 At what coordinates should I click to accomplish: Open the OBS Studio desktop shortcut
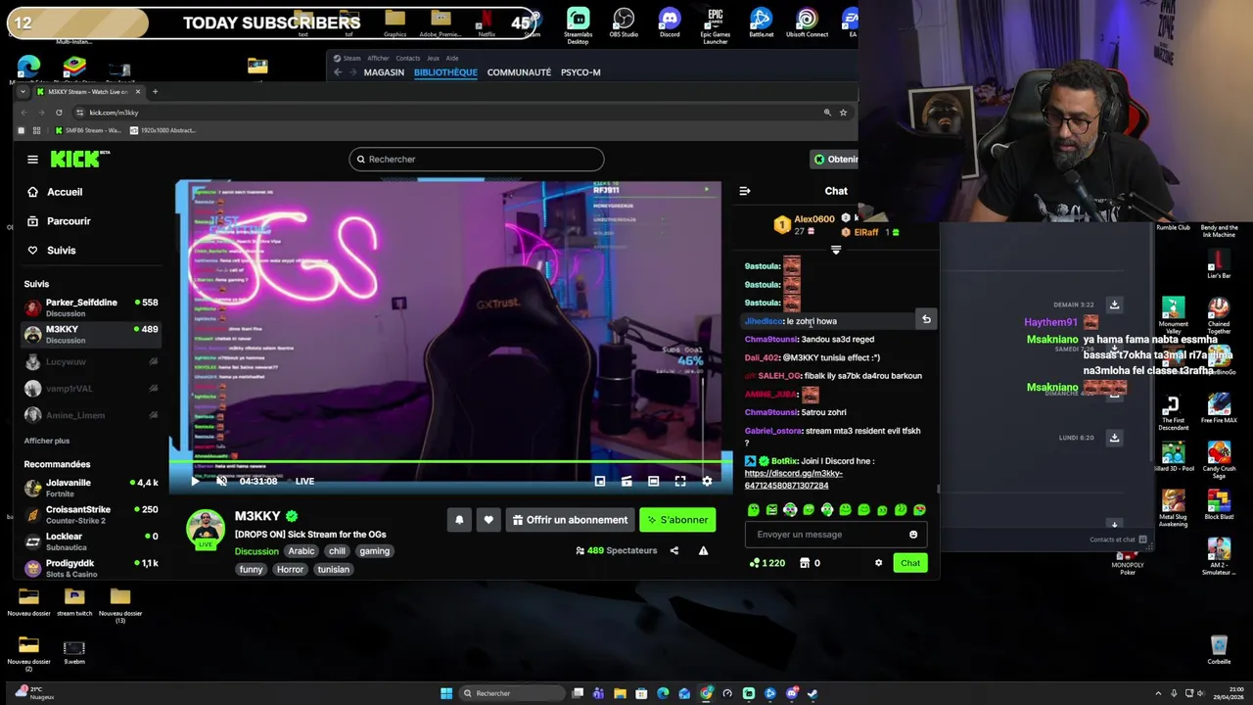click(x=624, y=23)
